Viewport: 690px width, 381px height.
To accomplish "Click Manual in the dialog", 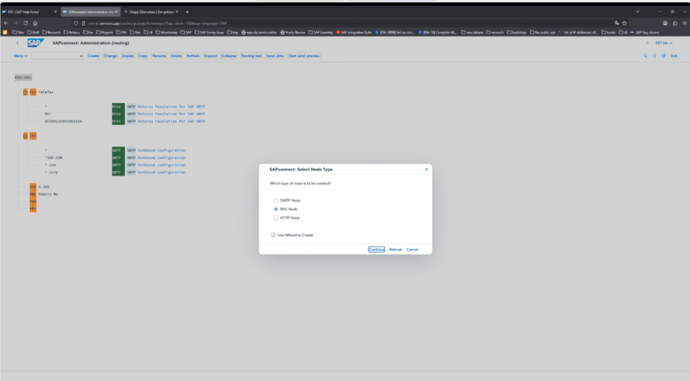I will click(395, 250).
